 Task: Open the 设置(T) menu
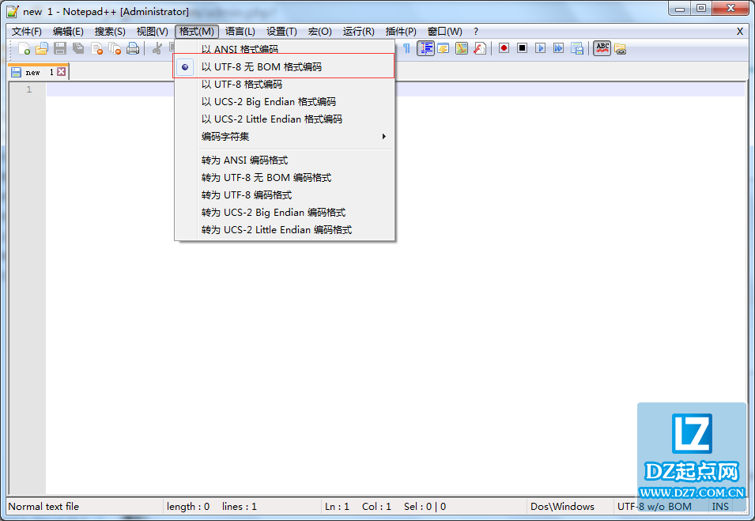coord(281,32)
